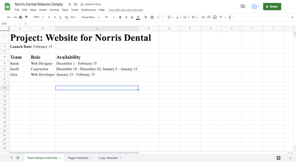Insert a link
The width and height of the screenshot is (296, 162).
click(203, 17)
